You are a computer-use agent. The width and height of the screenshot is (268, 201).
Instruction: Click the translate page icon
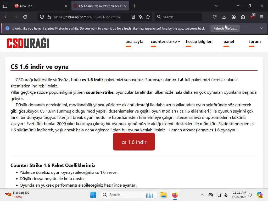(x=141, y=17)
